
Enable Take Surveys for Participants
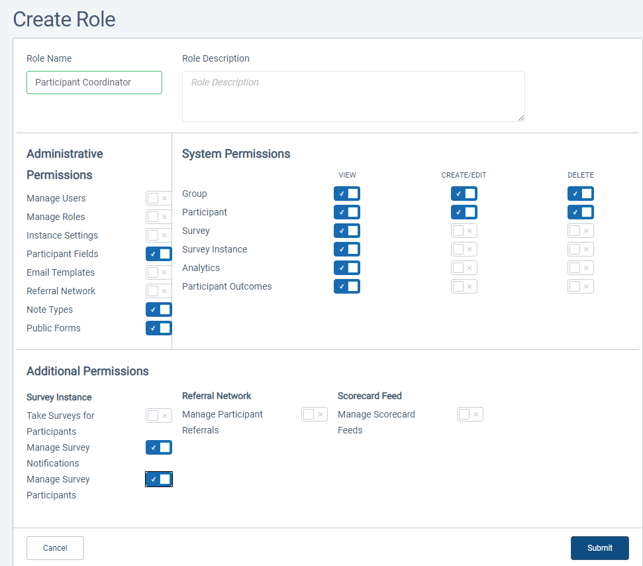coord(159,416)
